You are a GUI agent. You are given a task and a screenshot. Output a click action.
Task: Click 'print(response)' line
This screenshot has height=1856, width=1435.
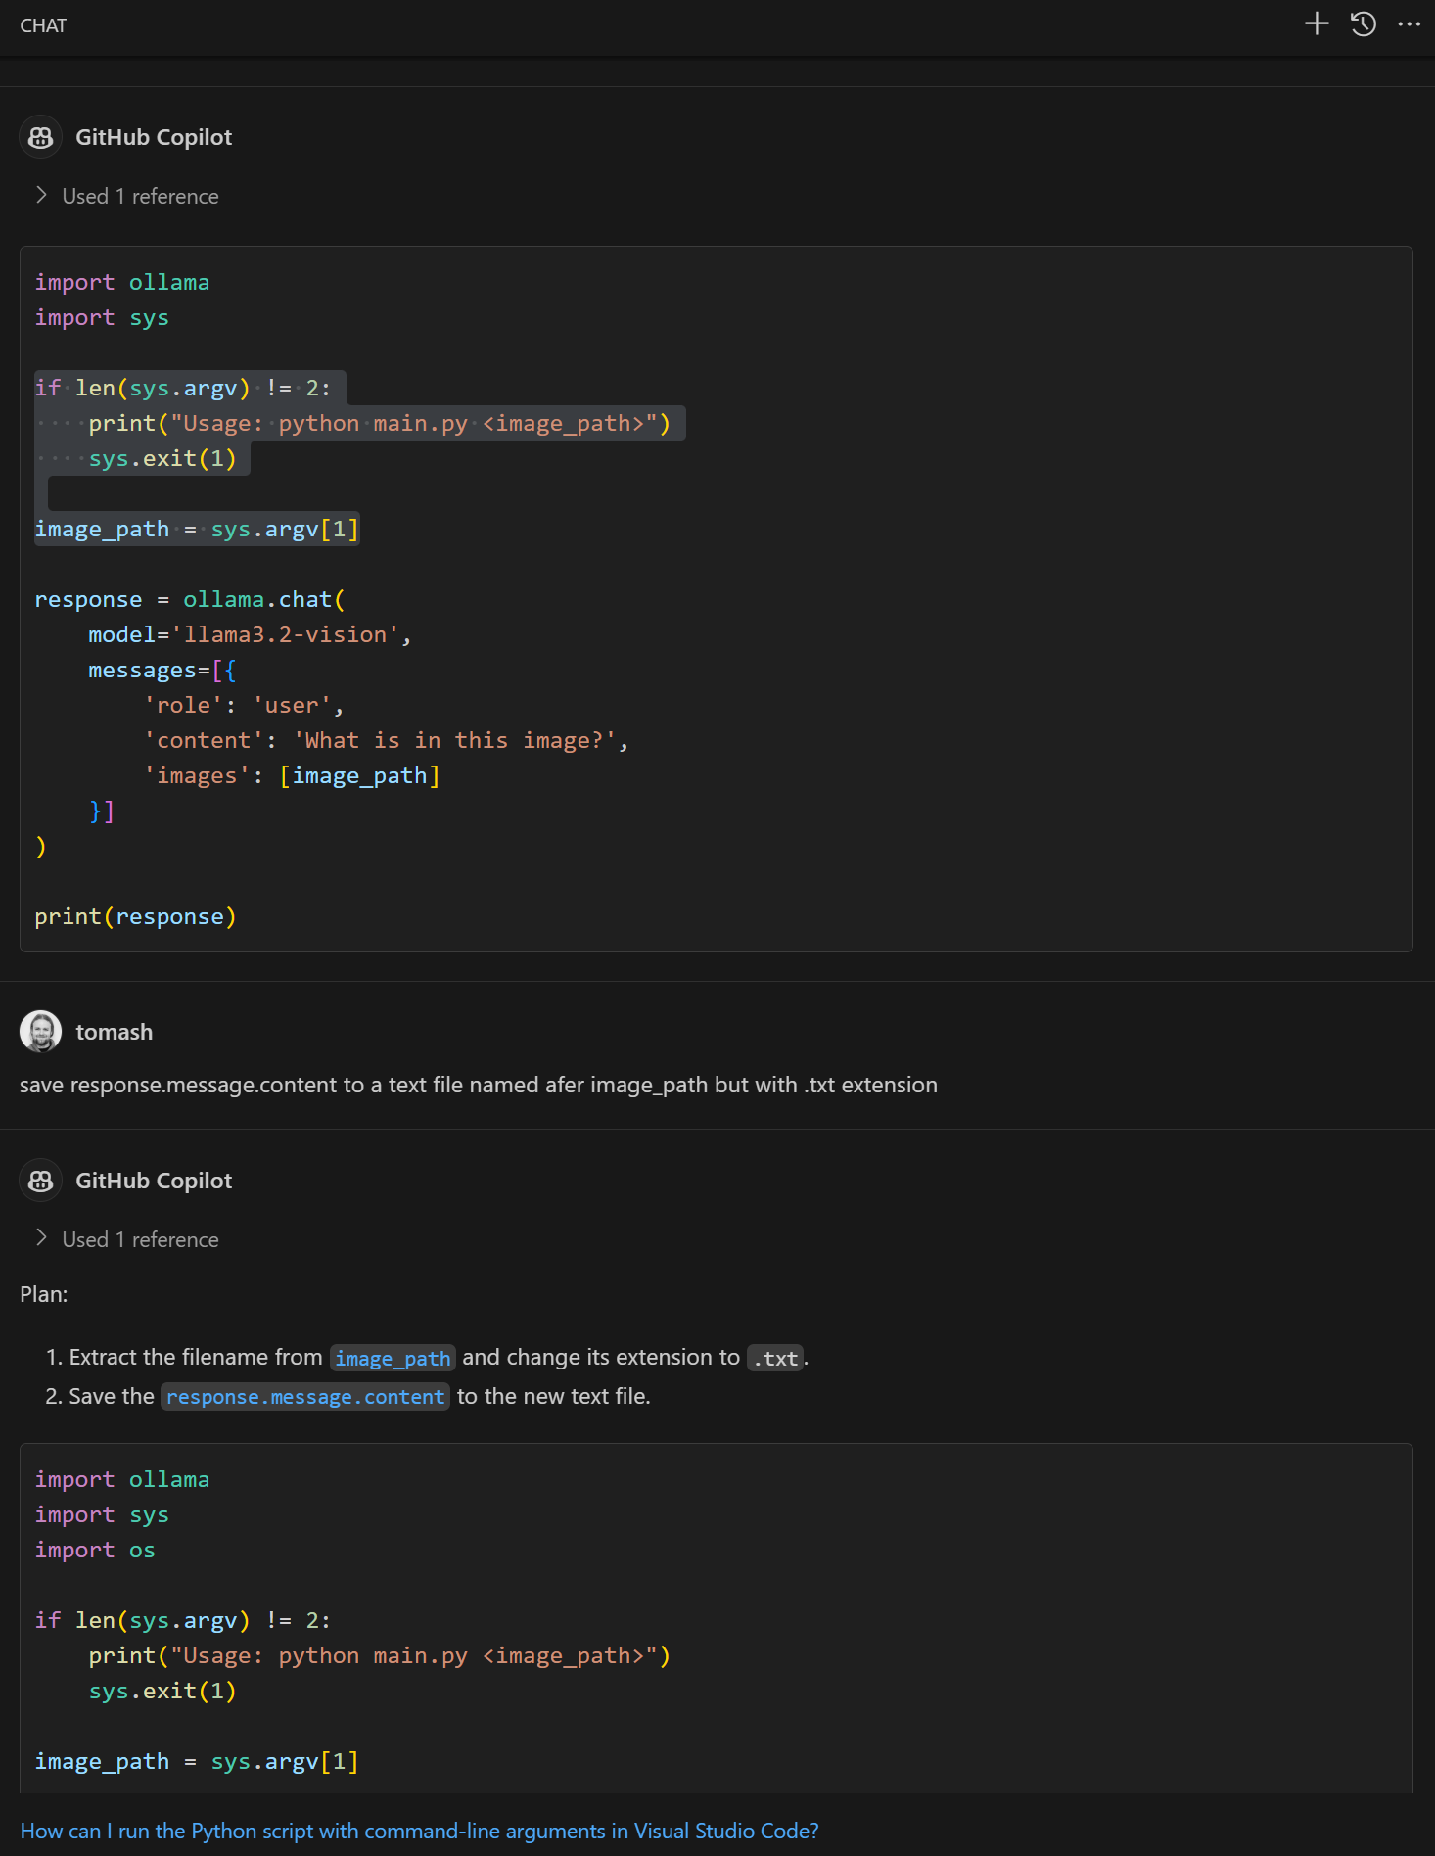[135, 916]
